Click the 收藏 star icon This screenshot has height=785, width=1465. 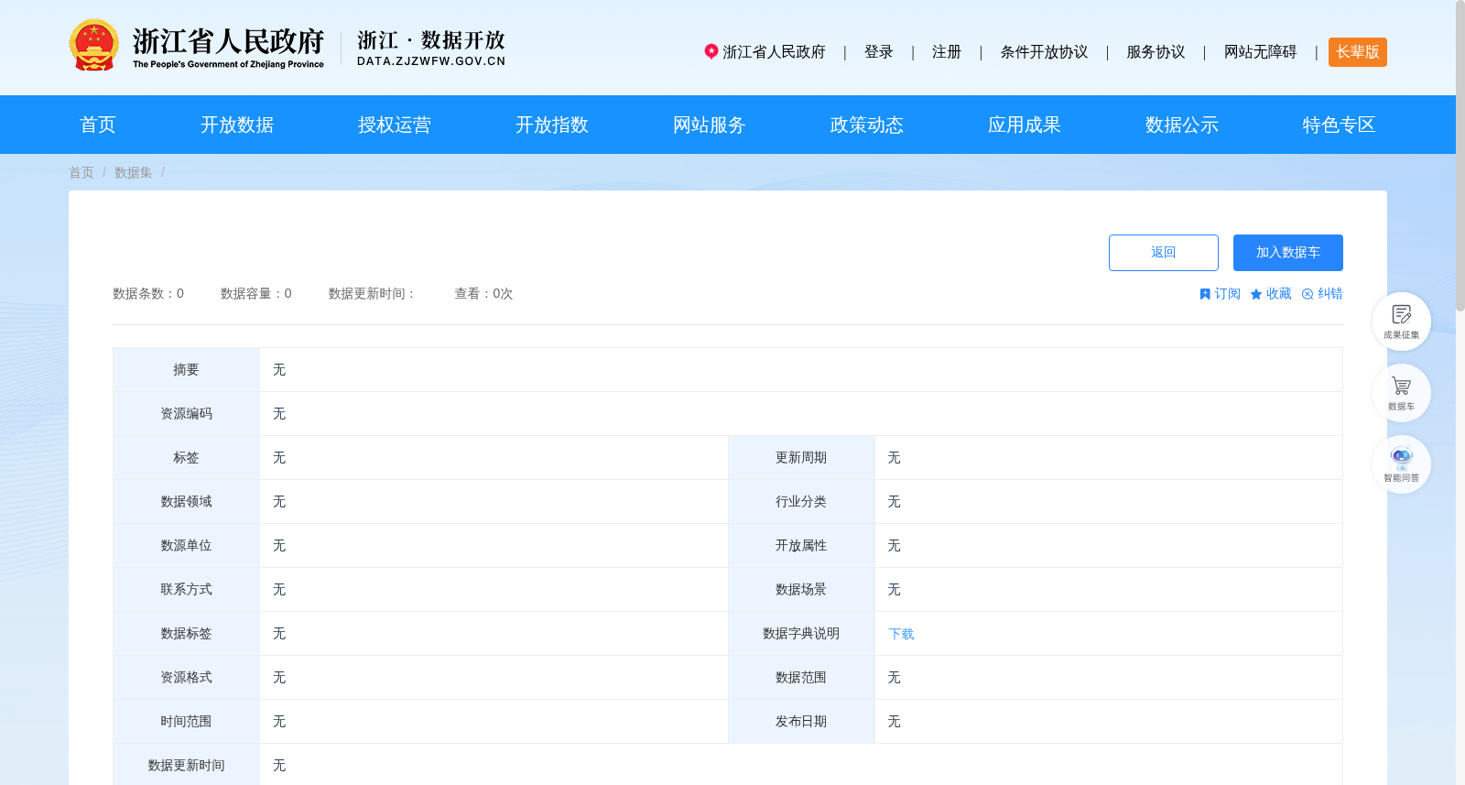pos(1256,294)
